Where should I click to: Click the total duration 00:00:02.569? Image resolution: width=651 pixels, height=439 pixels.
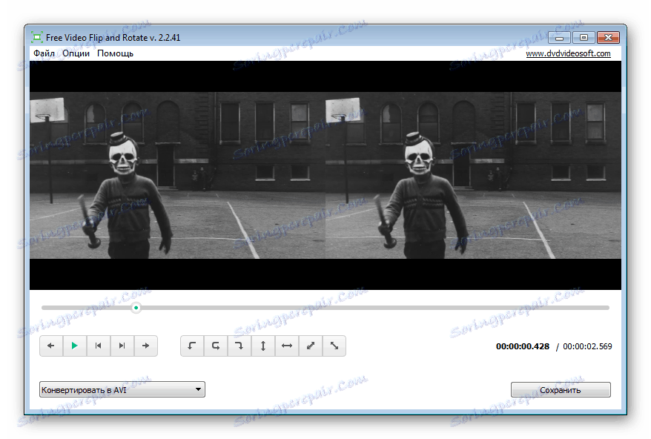coord(587,346)
